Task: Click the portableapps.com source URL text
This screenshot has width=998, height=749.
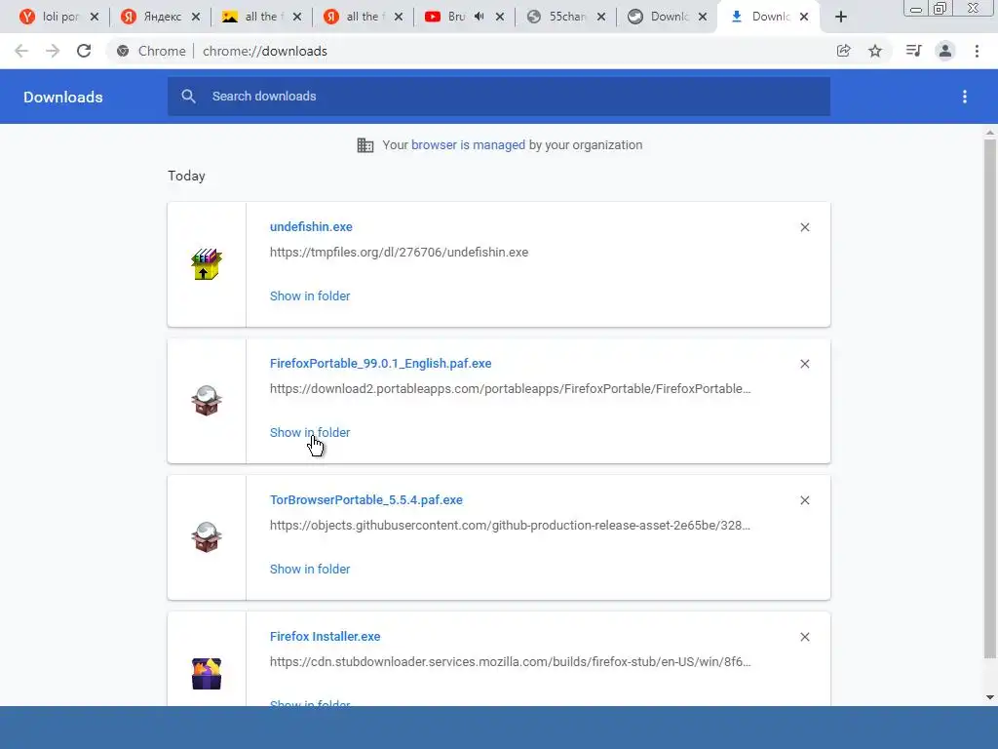Action: pyautogui.click(x=511, y=388)
